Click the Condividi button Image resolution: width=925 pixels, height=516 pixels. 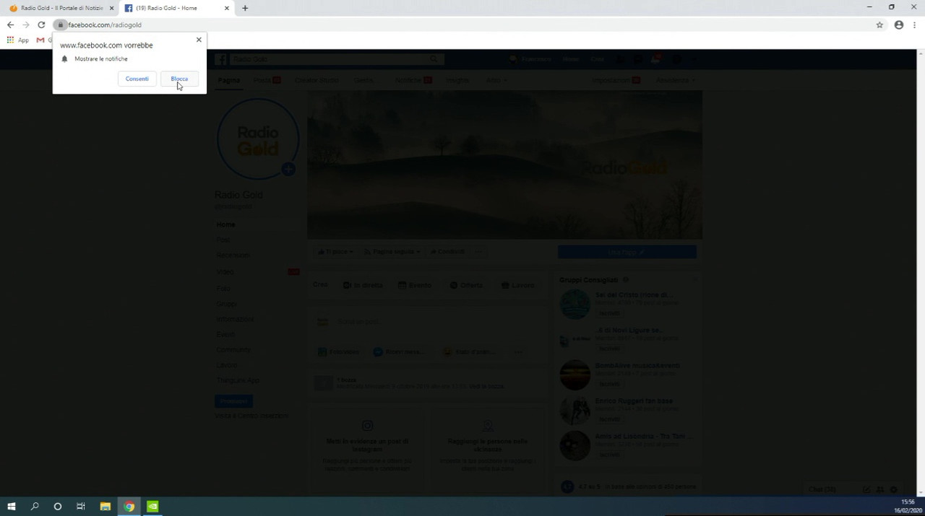click(x=447, y=252)
